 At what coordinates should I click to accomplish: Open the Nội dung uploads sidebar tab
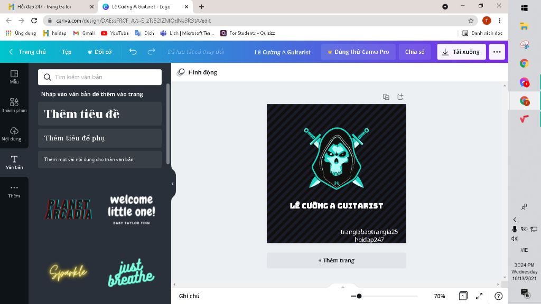coord(14,134)
